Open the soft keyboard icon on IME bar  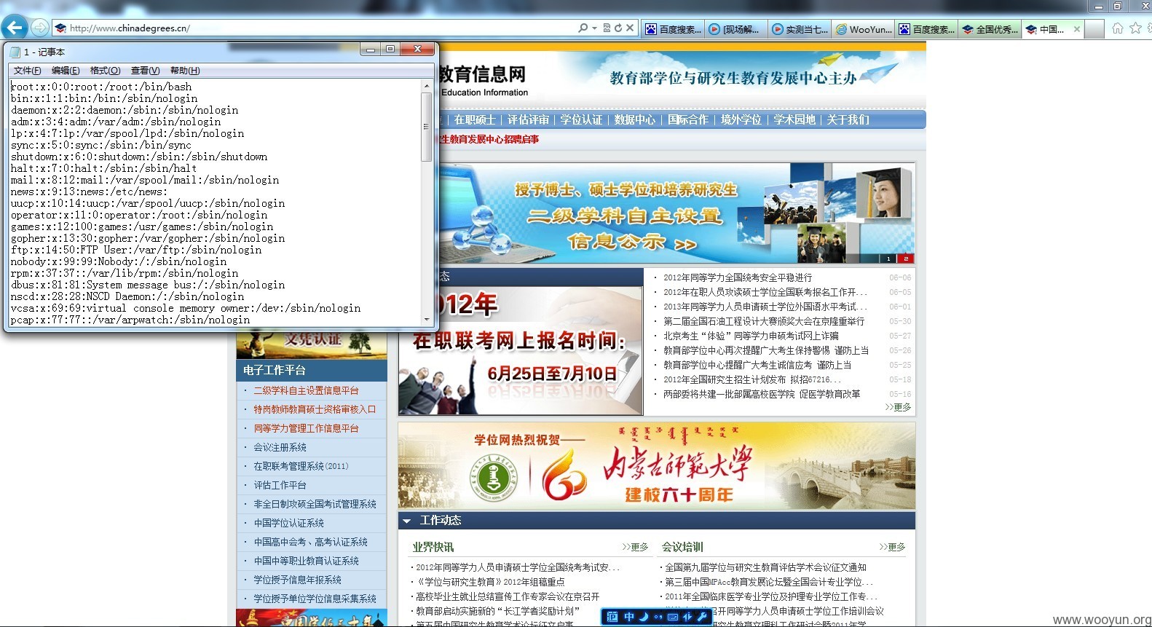coord(673,617)
